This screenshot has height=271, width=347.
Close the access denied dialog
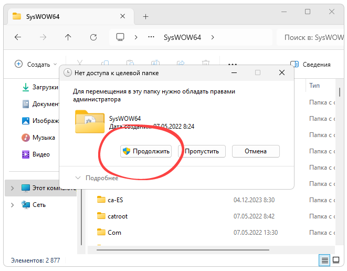pyautogui.click(x=282, y=72)
